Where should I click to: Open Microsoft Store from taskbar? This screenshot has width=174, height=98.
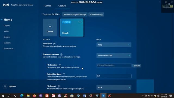click(72, 96)
